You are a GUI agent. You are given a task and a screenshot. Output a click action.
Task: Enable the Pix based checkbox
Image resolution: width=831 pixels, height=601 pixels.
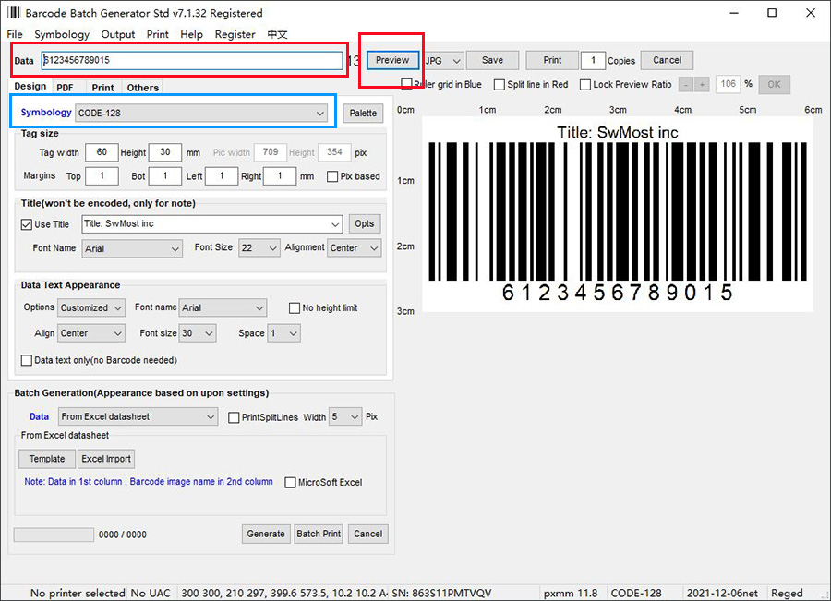coord(332,176)
